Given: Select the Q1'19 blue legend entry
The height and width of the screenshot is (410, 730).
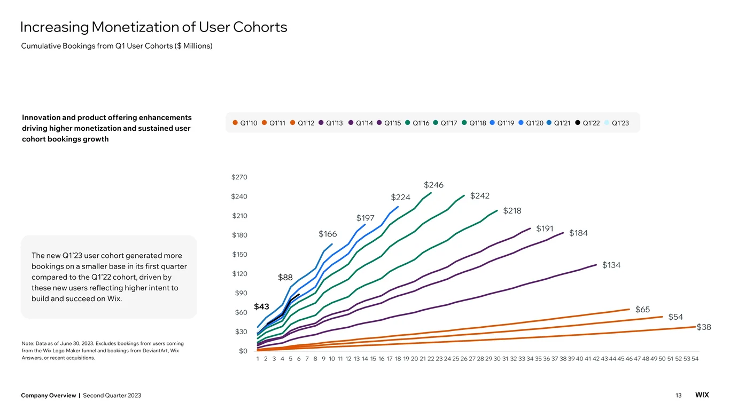Looking at the screenshot, I should (502, 123).
